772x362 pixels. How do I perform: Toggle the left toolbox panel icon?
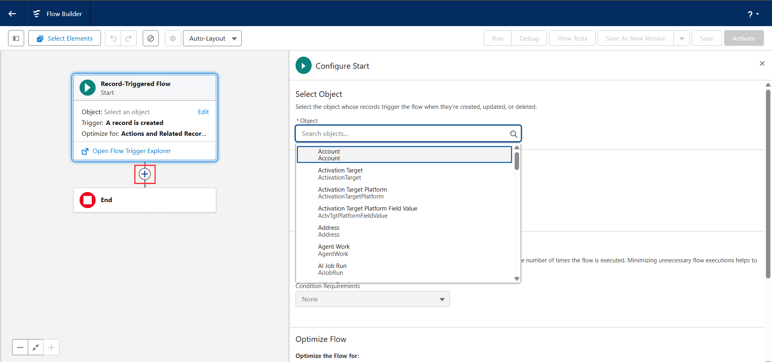point(16,38)
